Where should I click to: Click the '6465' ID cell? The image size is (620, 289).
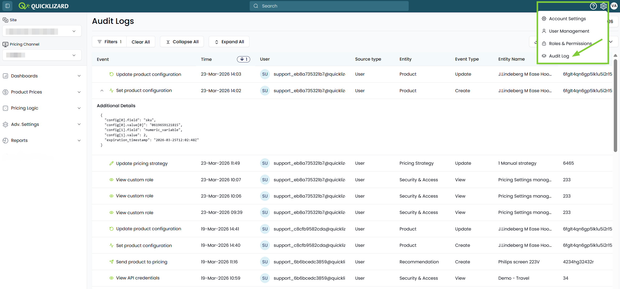[x=568, y=163]
